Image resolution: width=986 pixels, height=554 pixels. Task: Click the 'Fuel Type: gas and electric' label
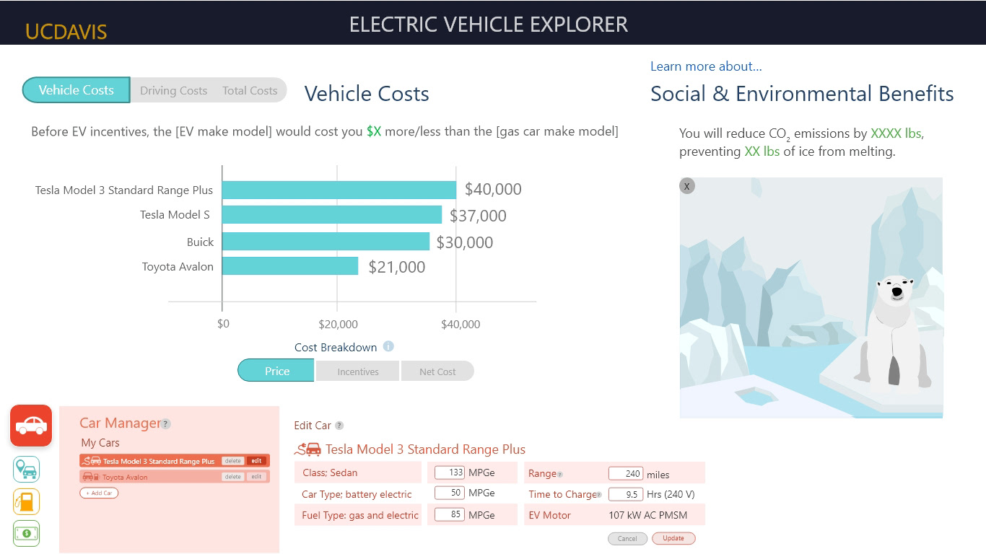pos(360,515)
